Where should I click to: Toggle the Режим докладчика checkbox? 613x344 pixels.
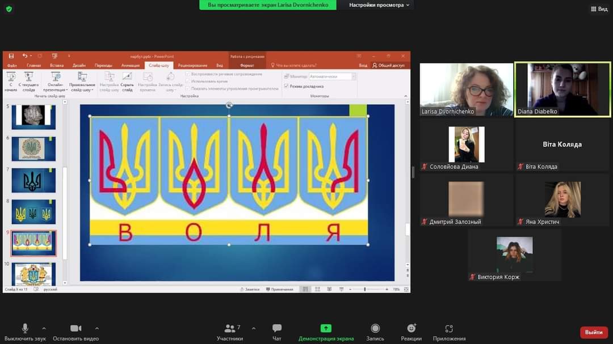[x=287, y=86]
